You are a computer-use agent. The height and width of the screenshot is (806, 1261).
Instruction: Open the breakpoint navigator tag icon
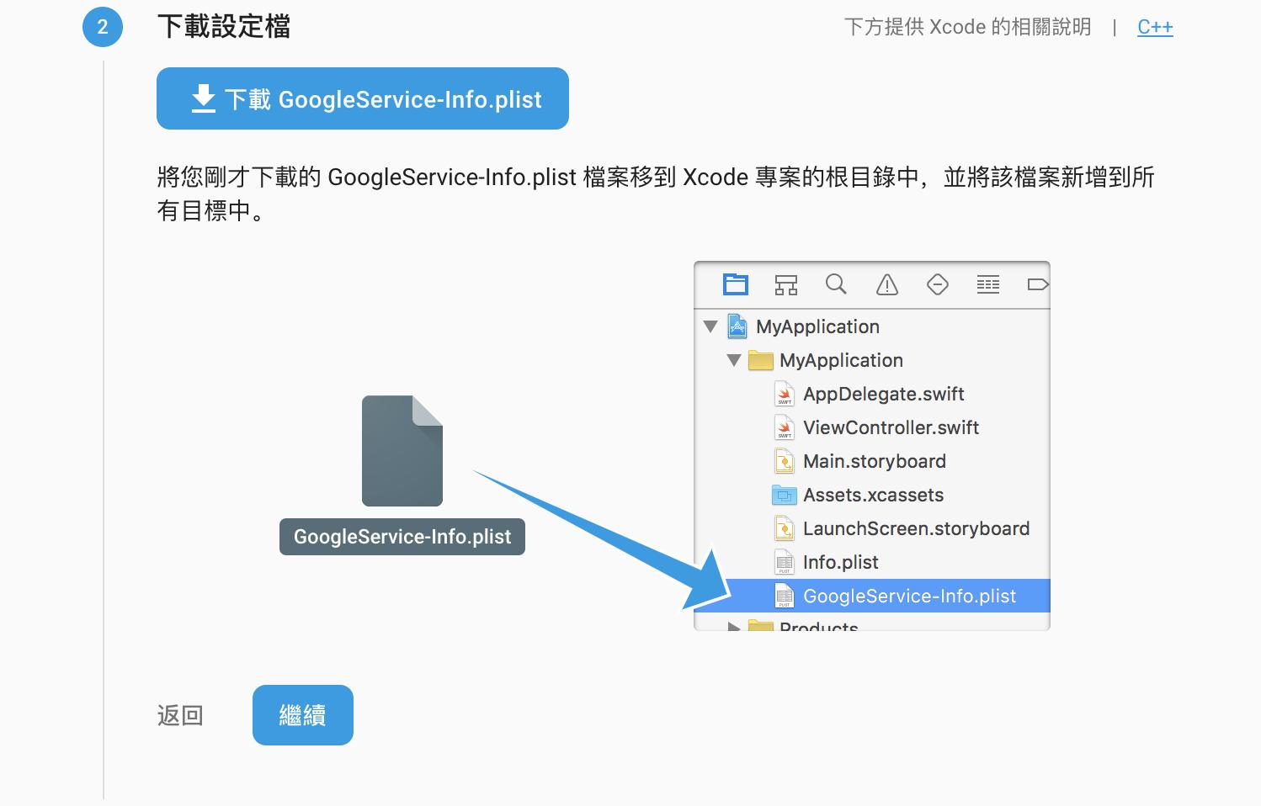click(x=1038, y=284)
